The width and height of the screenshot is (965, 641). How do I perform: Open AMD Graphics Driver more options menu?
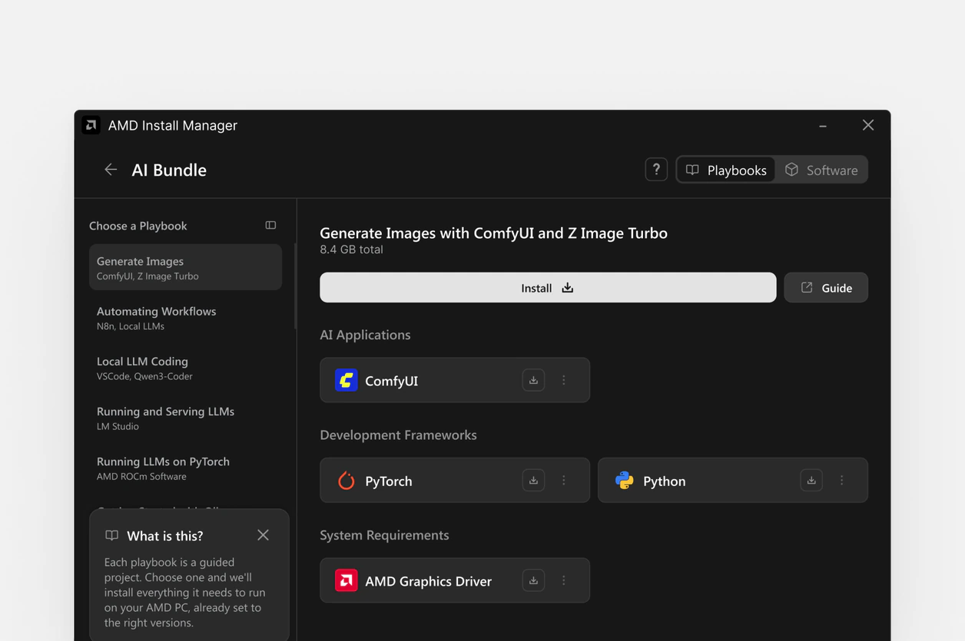[564, 580]
